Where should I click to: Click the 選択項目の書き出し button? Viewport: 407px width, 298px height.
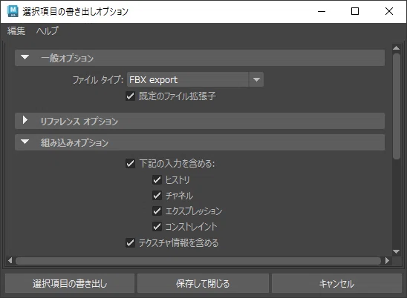click(70, 283)
